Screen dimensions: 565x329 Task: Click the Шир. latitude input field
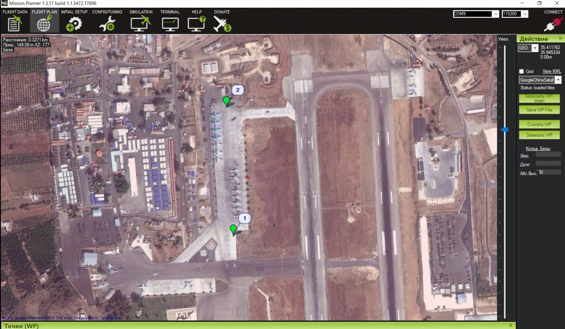pos(548,155)
